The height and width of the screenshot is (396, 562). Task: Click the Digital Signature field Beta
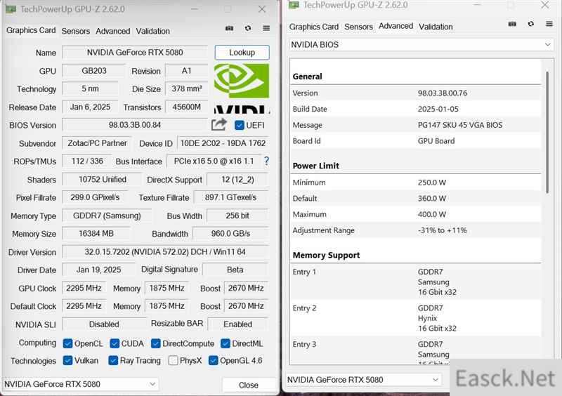[x=235, y=270]
